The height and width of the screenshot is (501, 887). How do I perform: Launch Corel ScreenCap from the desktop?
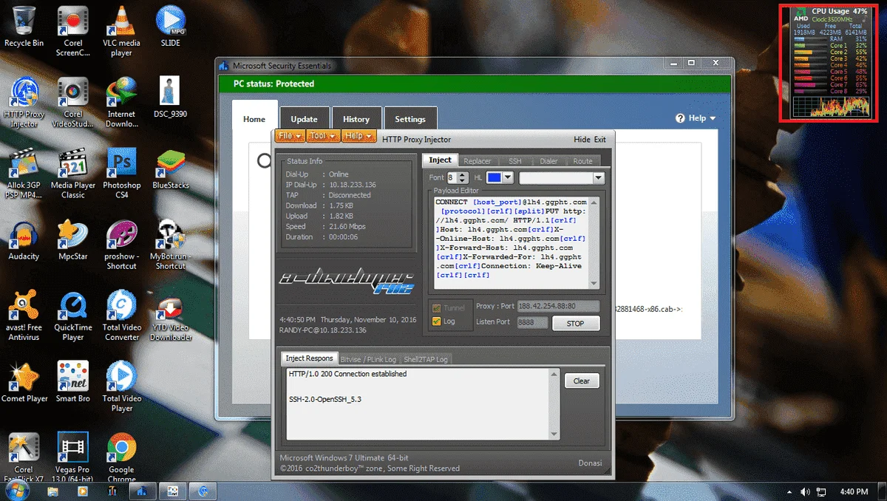pyautogui.click(x=73, y=31)
